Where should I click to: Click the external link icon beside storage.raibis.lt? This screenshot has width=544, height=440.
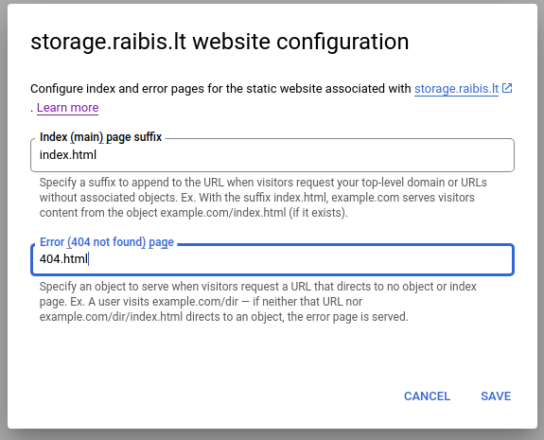[x=507, y=89]
